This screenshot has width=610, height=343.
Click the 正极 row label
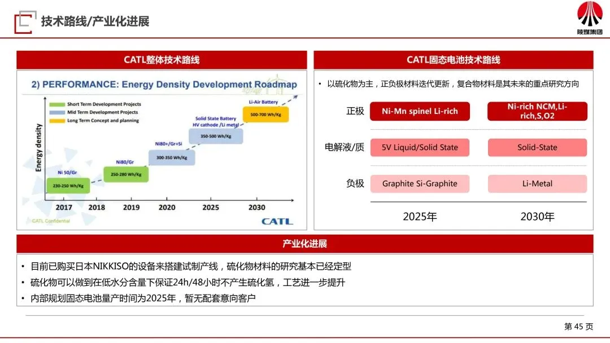click(355, 111)
